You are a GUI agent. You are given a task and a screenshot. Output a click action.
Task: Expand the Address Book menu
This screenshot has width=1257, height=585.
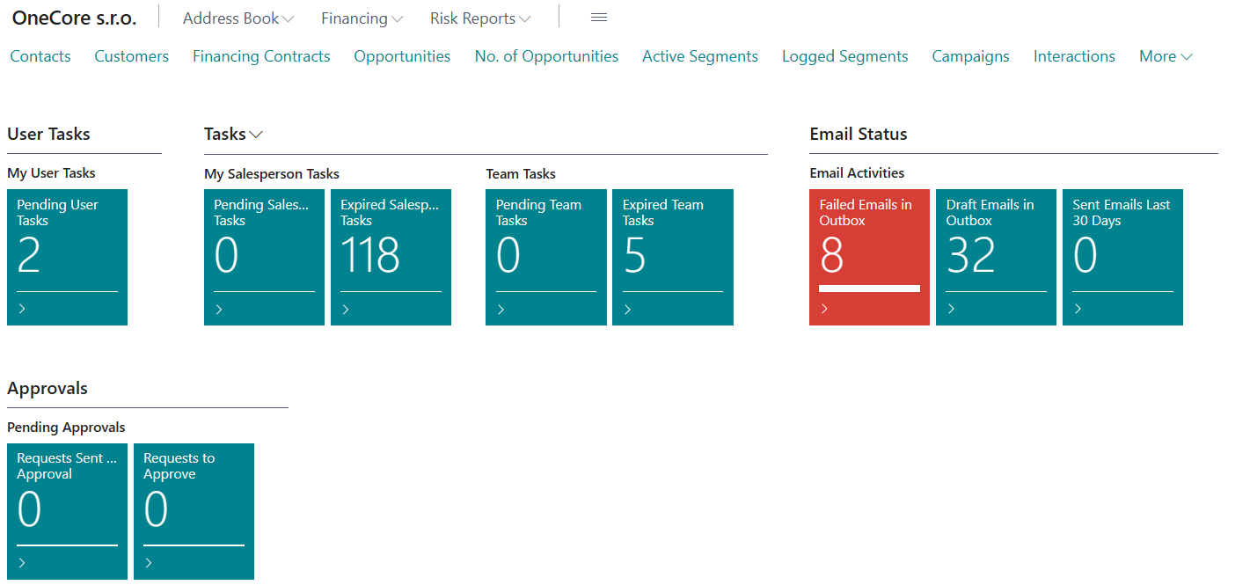pos(238,18)
